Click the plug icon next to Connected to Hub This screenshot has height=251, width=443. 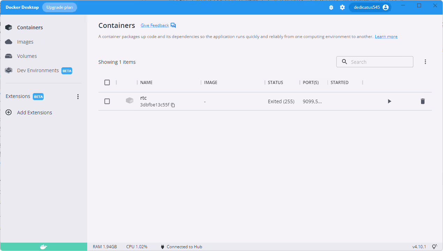coord(163,247)
